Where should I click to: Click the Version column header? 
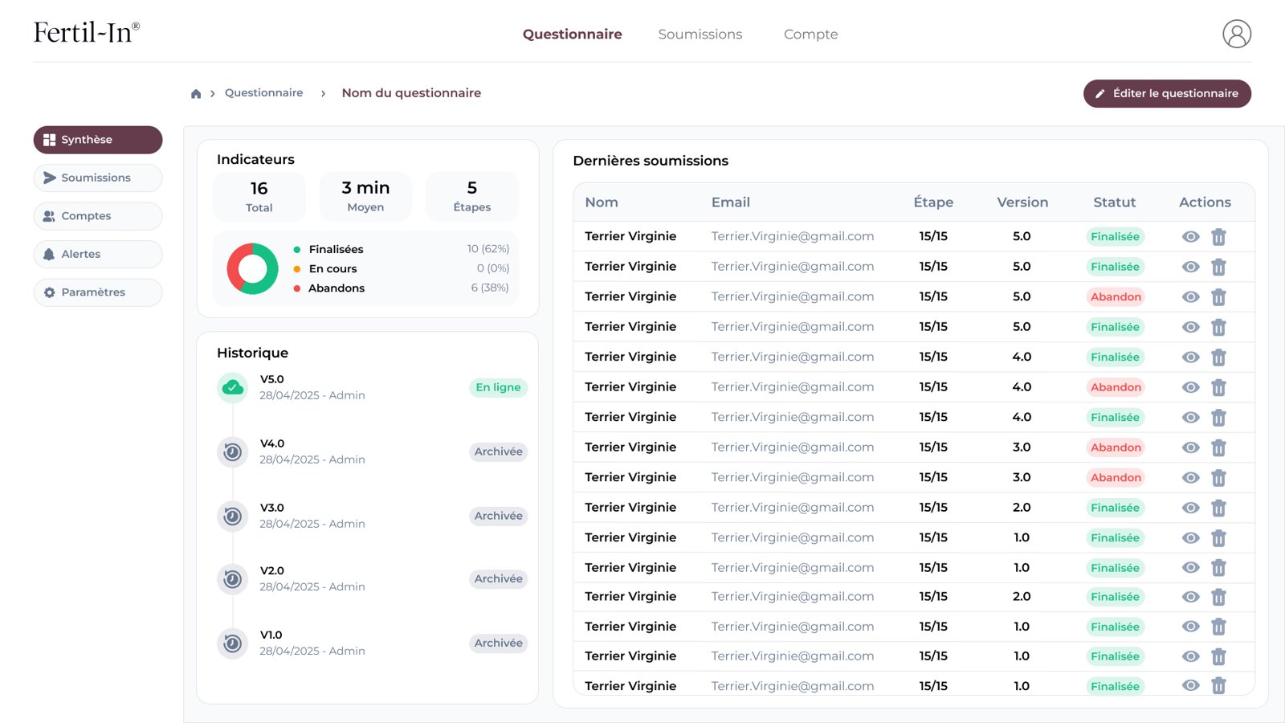[1022, 202]
